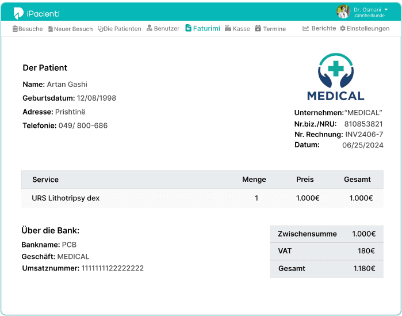Expand the dropdown arrow beside Dr. Osmani

click(x=386, y=10)
